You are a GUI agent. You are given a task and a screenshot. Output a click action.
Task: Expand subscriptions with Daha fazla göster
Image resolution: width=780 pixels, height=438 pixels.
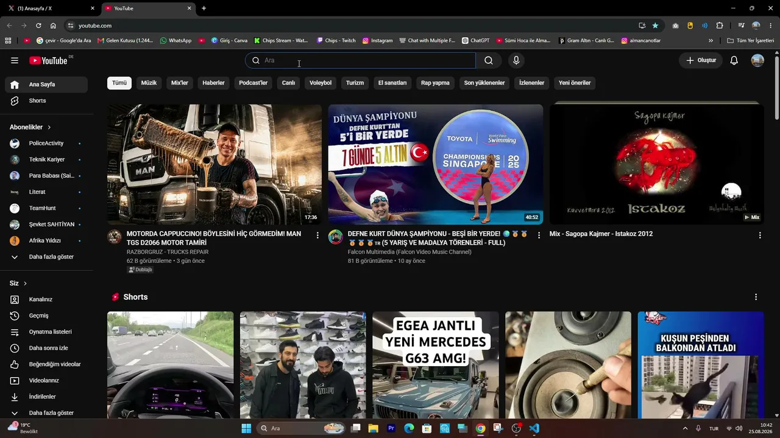(46, 257)
